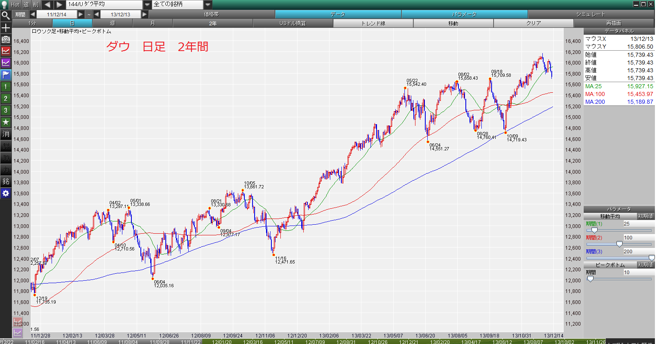This screenshot has height=344, width=659.
Task: Click the 期間 period label button
Action: (x=20, y=14)
